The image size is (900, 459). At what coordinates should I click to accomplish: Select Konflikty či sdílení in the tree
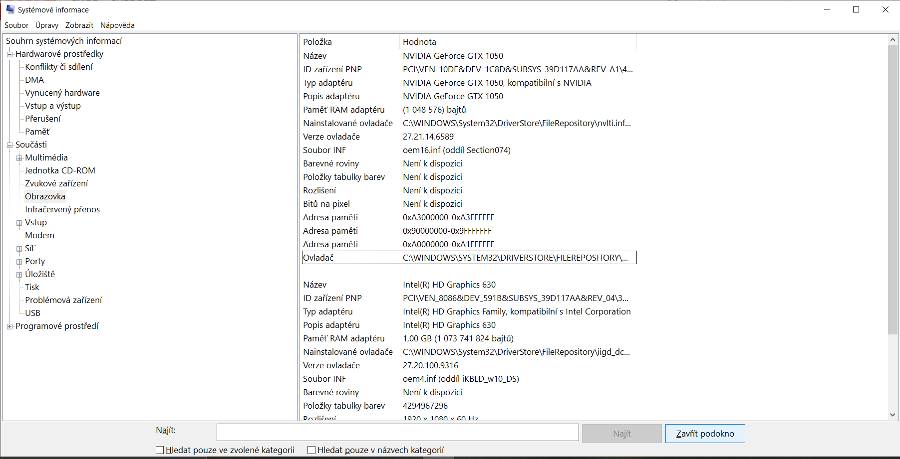(59, 67)
